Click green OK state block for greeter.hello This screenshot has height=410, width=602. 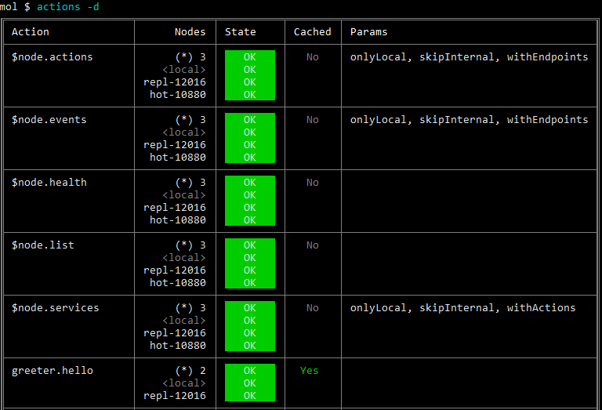click(249, 383)
